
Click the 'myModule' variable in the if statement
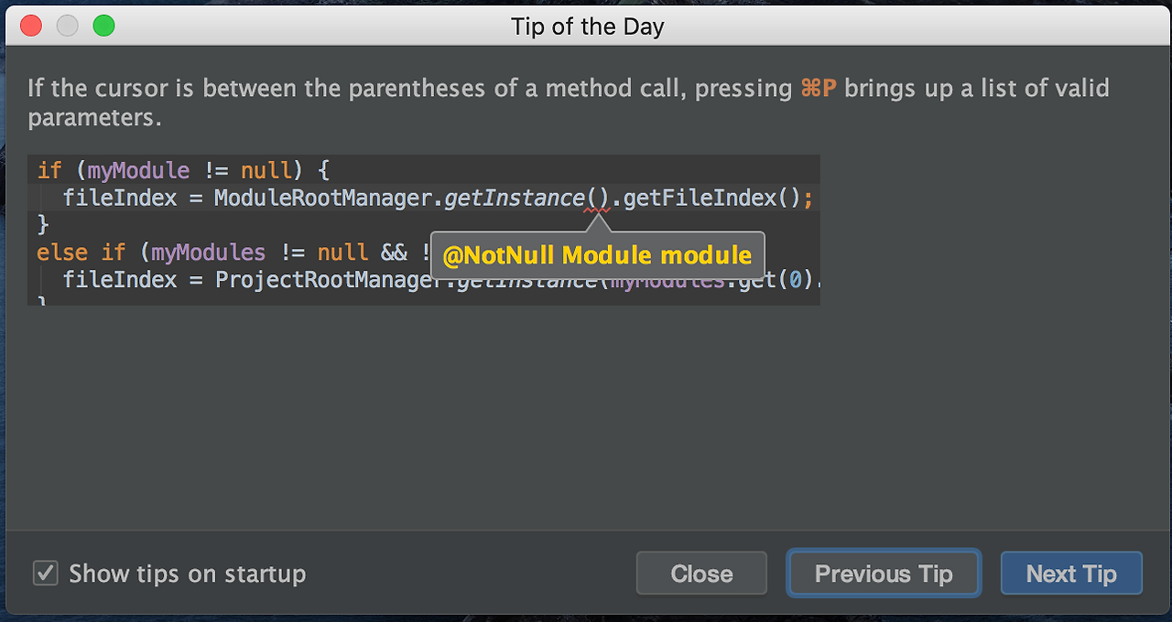139,170
